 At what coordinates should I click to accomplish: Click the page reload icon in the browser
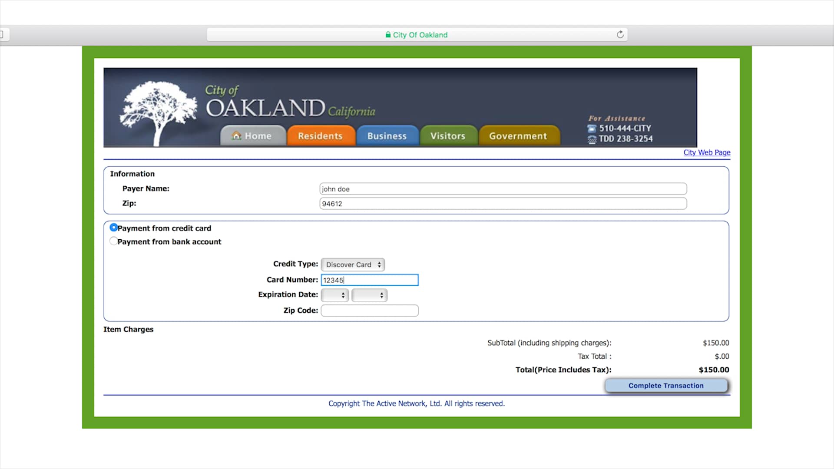click(620, 34)
